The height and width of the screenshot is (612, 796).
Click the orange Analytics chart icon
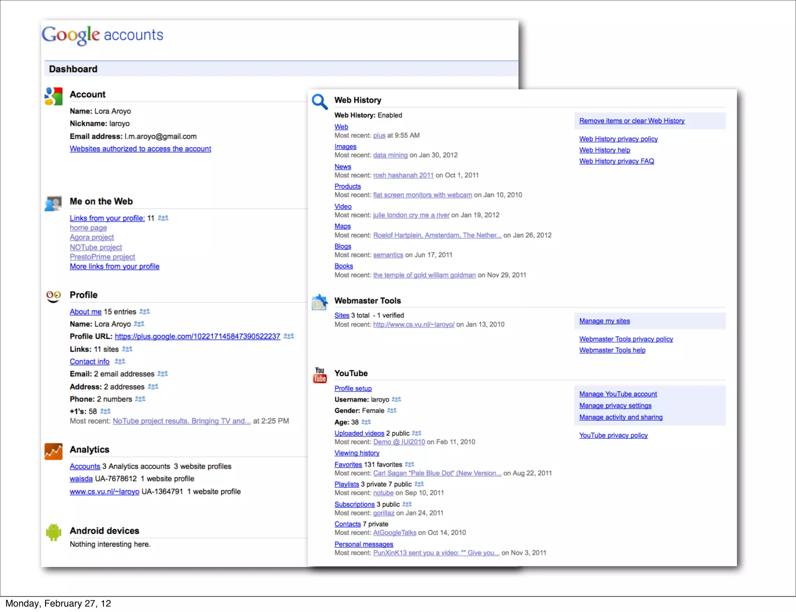[54, 451]
